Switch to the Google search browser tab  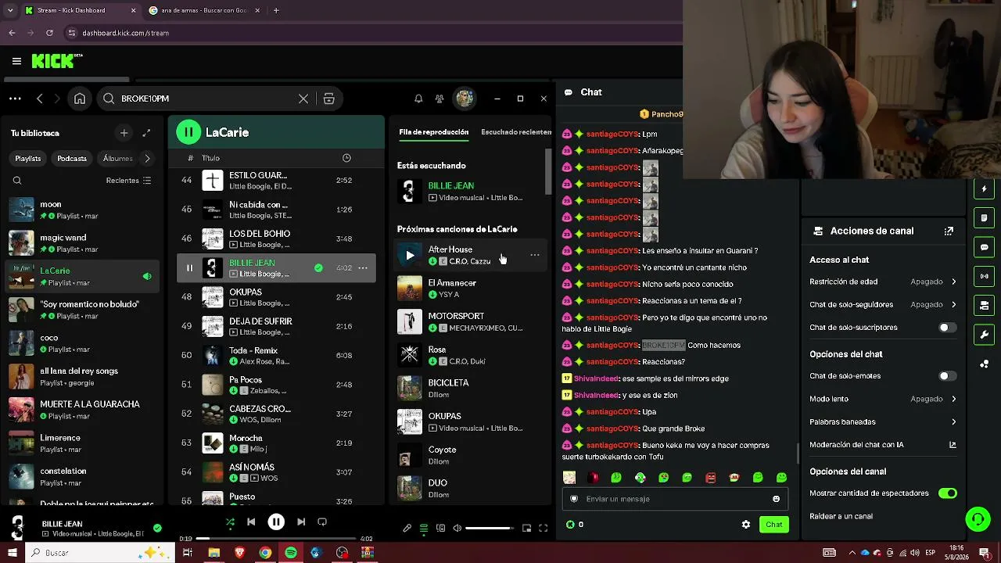[203, 10]
